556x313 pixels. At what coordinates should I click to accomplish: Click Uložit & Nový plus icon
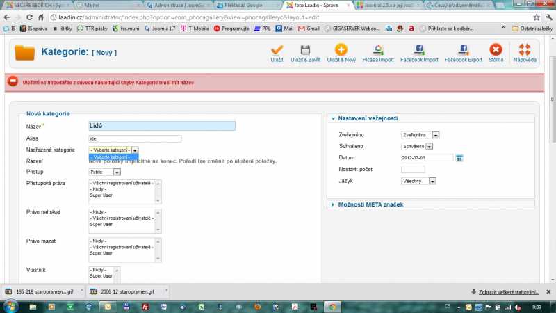tap(341, 50)
